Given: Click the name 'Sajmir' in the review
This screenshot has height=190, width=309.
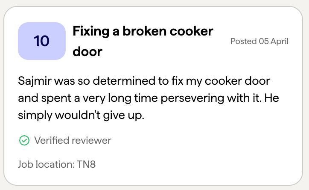Looking at the screenshot, I should [35, 81].
